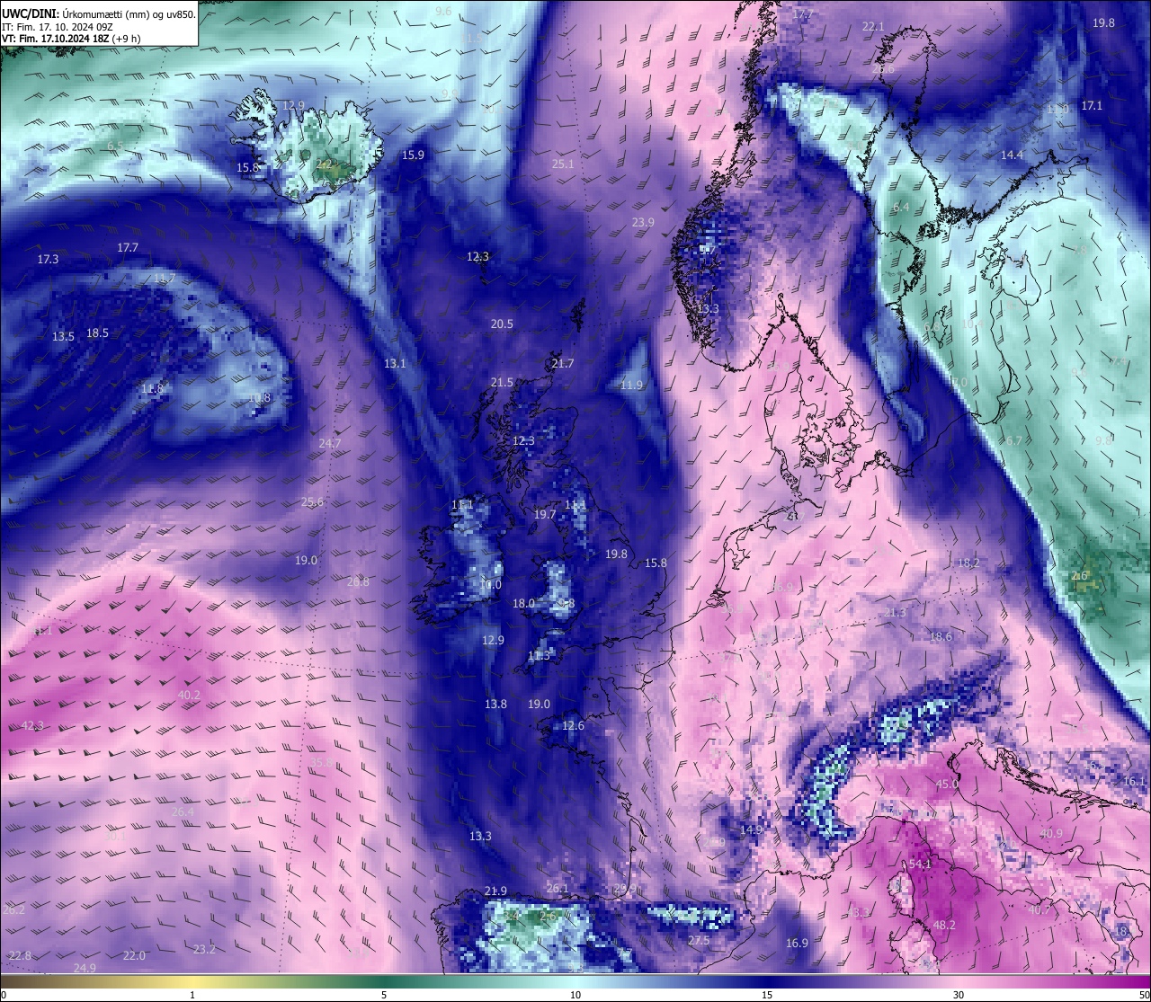Click the 22.1 value at top over Norway
This screenshot has height=1002, width=1151.
coord(873,26)
